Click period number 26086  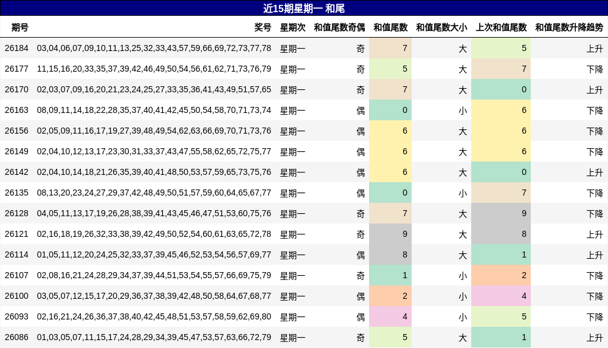pyautogui.click(x=16, y=337)
